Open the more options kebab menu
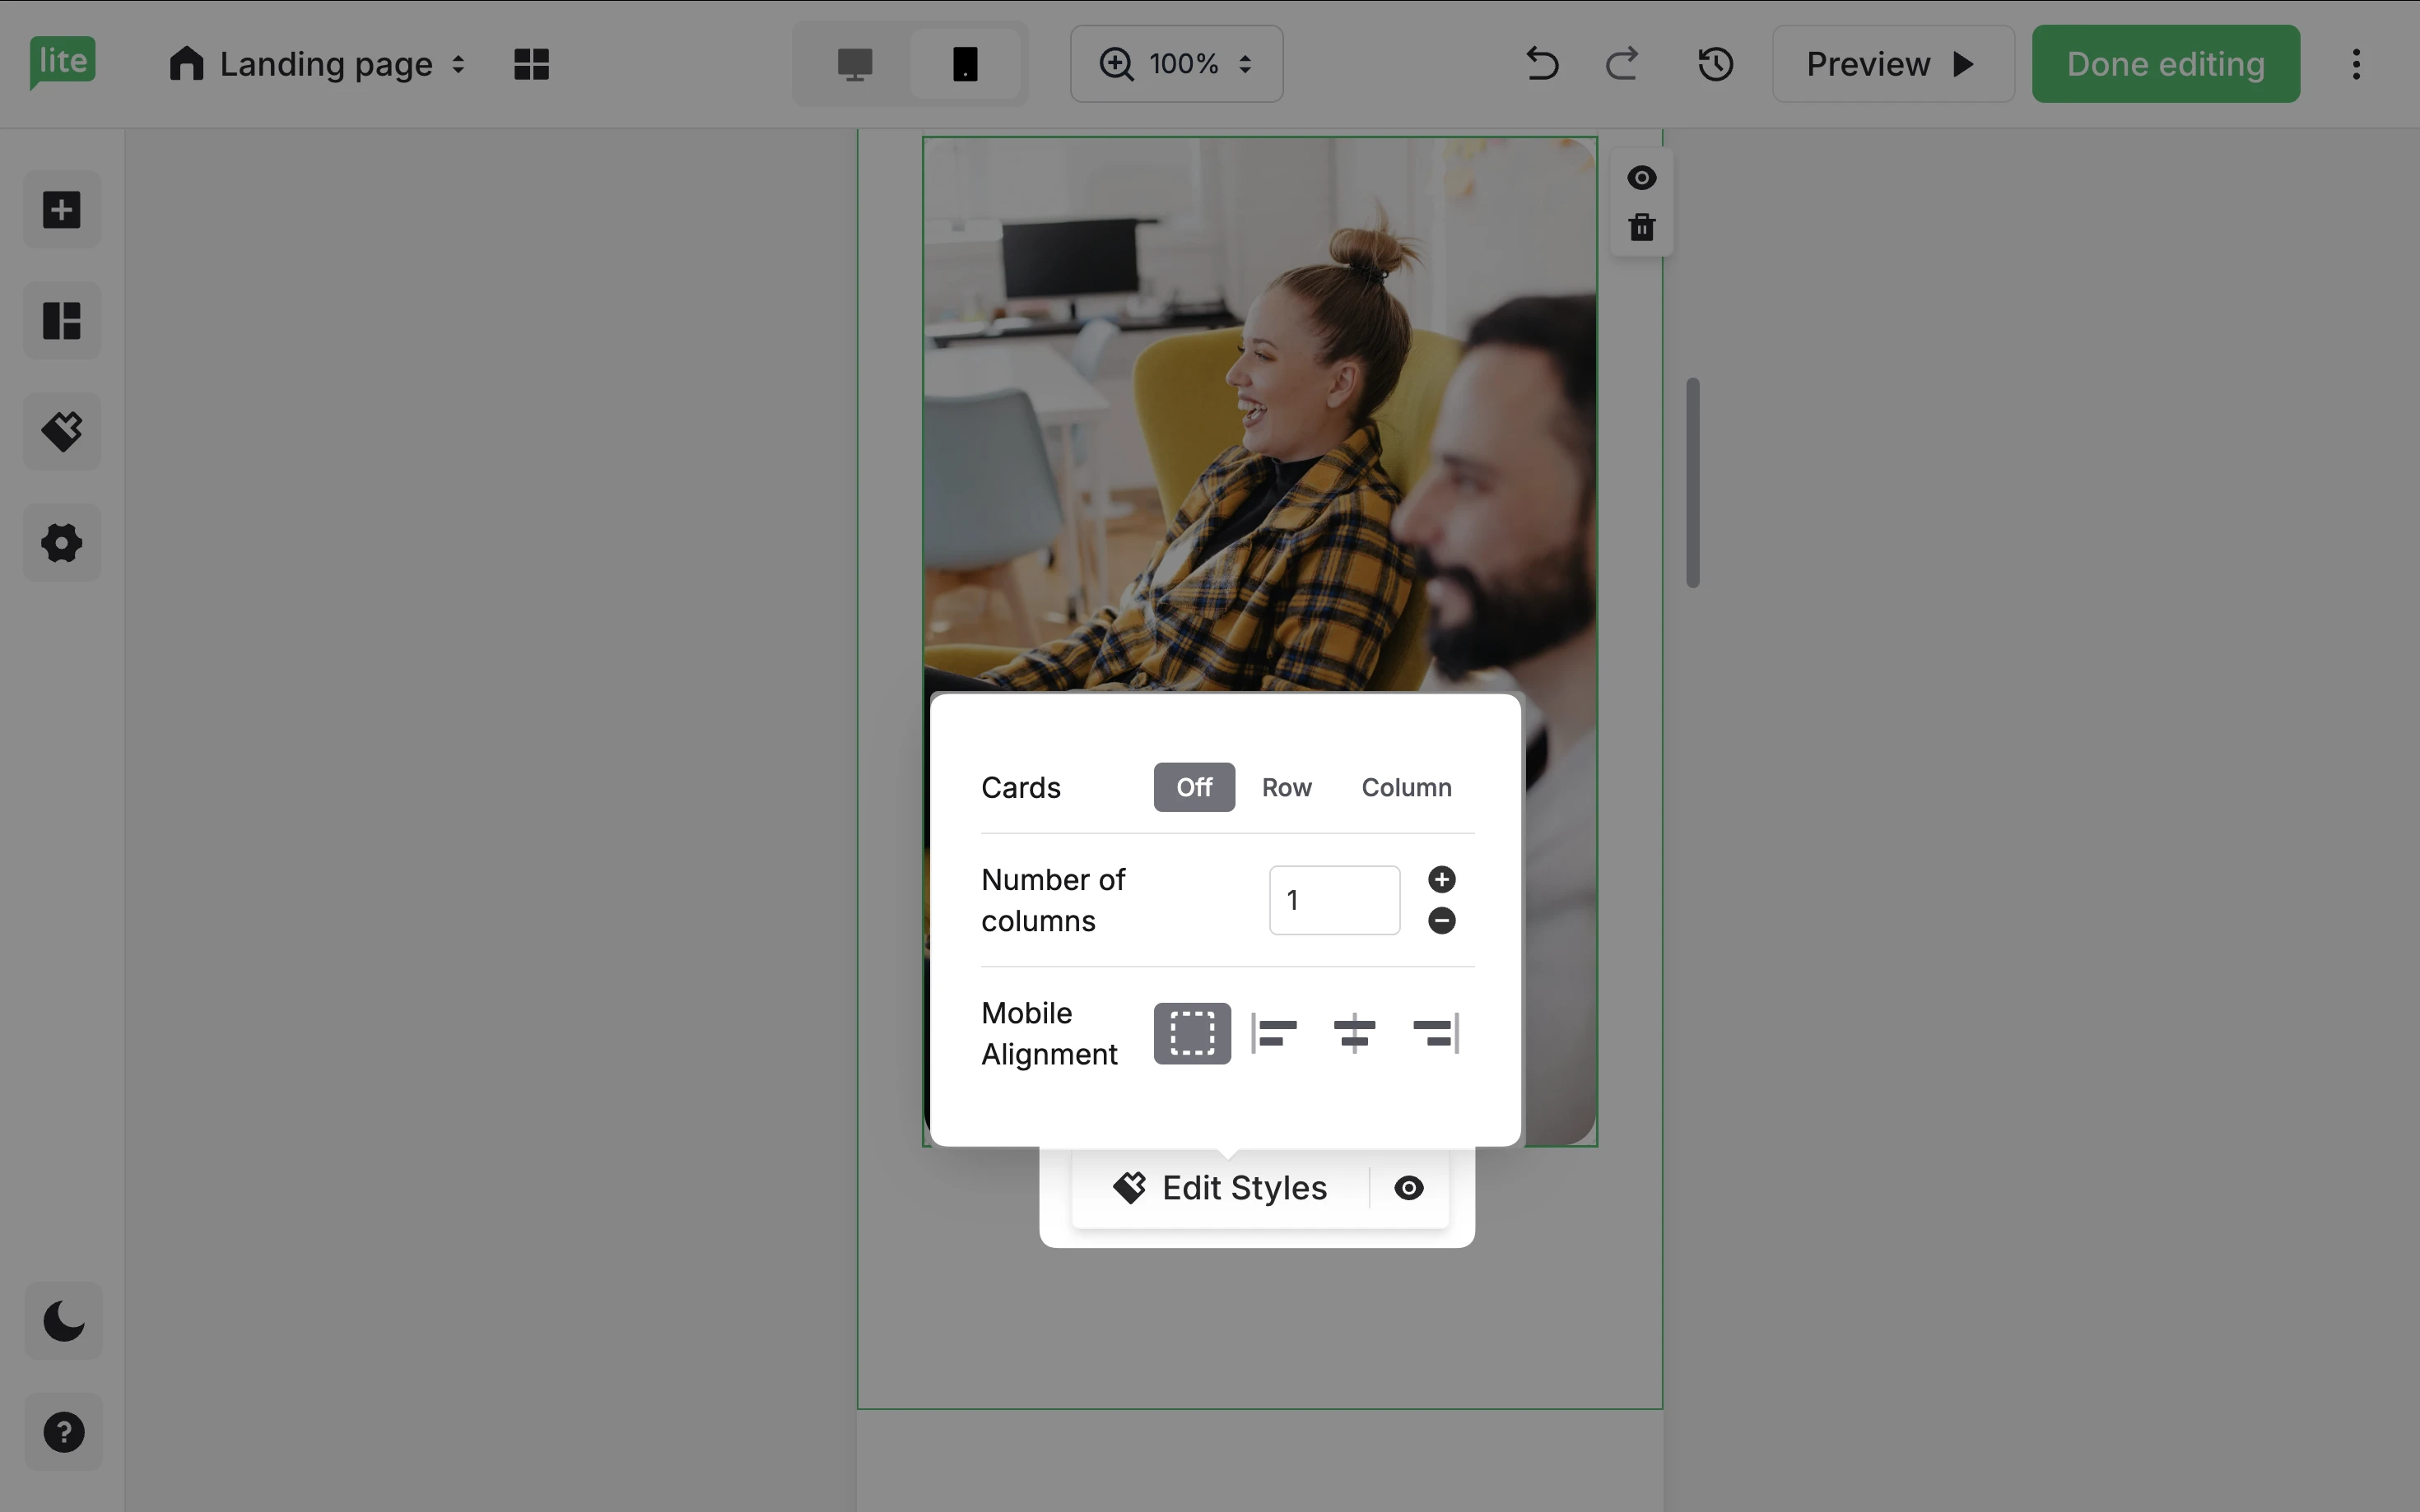This screenshot has width=2420, height=1512. click(x=2356, y=64)
